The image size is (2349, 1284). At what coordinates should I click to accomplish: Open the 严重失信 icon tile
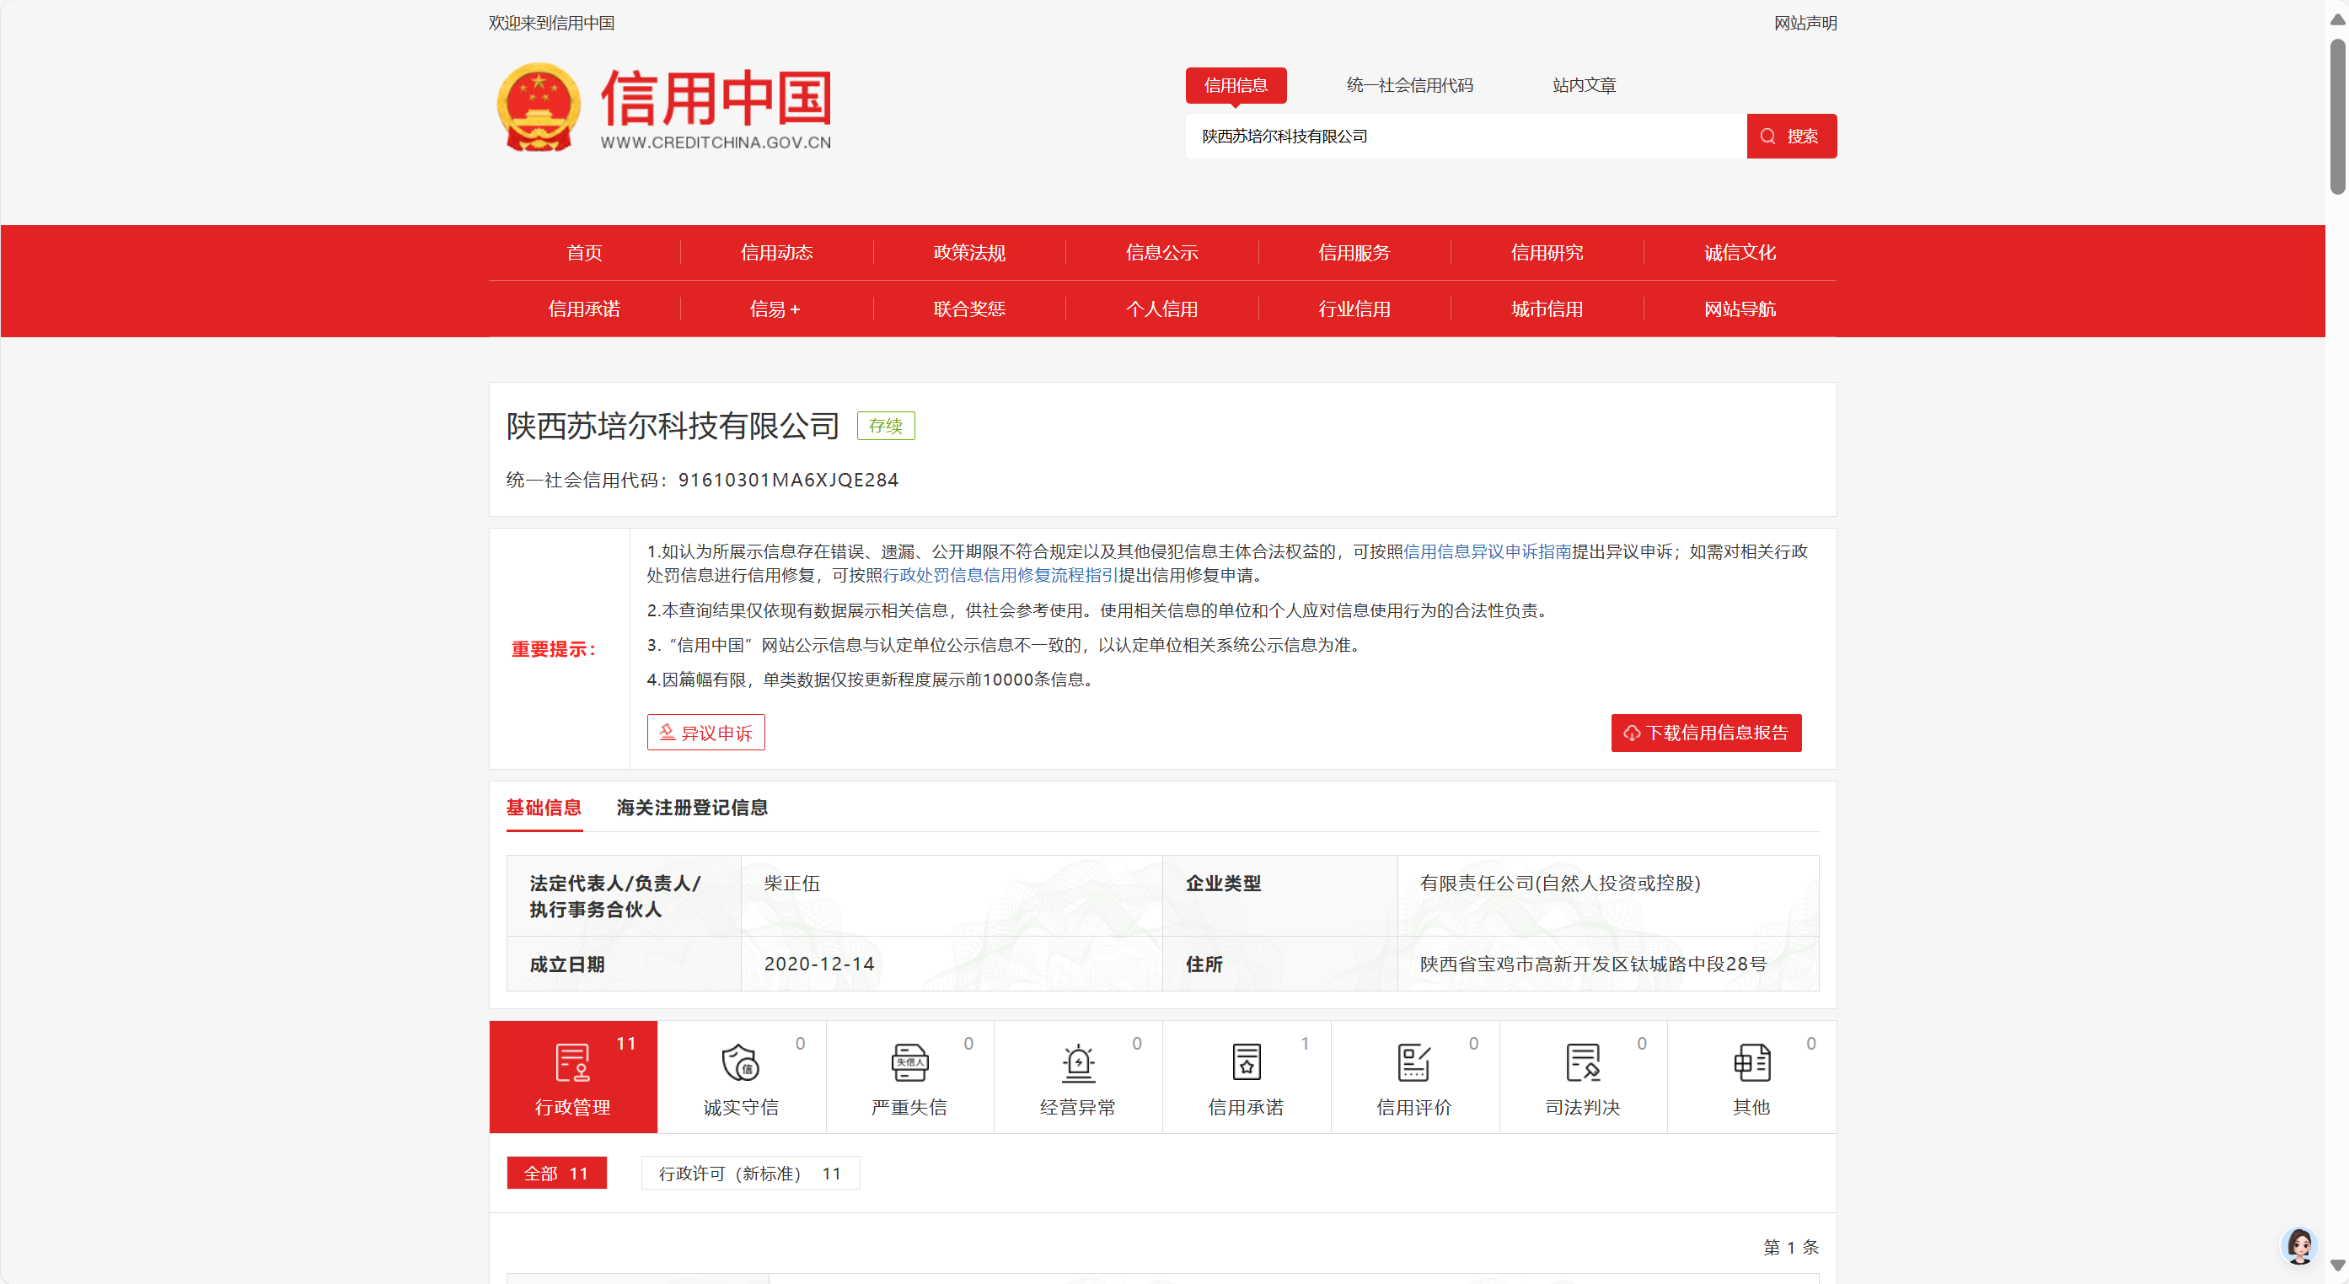coord(909,1077)
